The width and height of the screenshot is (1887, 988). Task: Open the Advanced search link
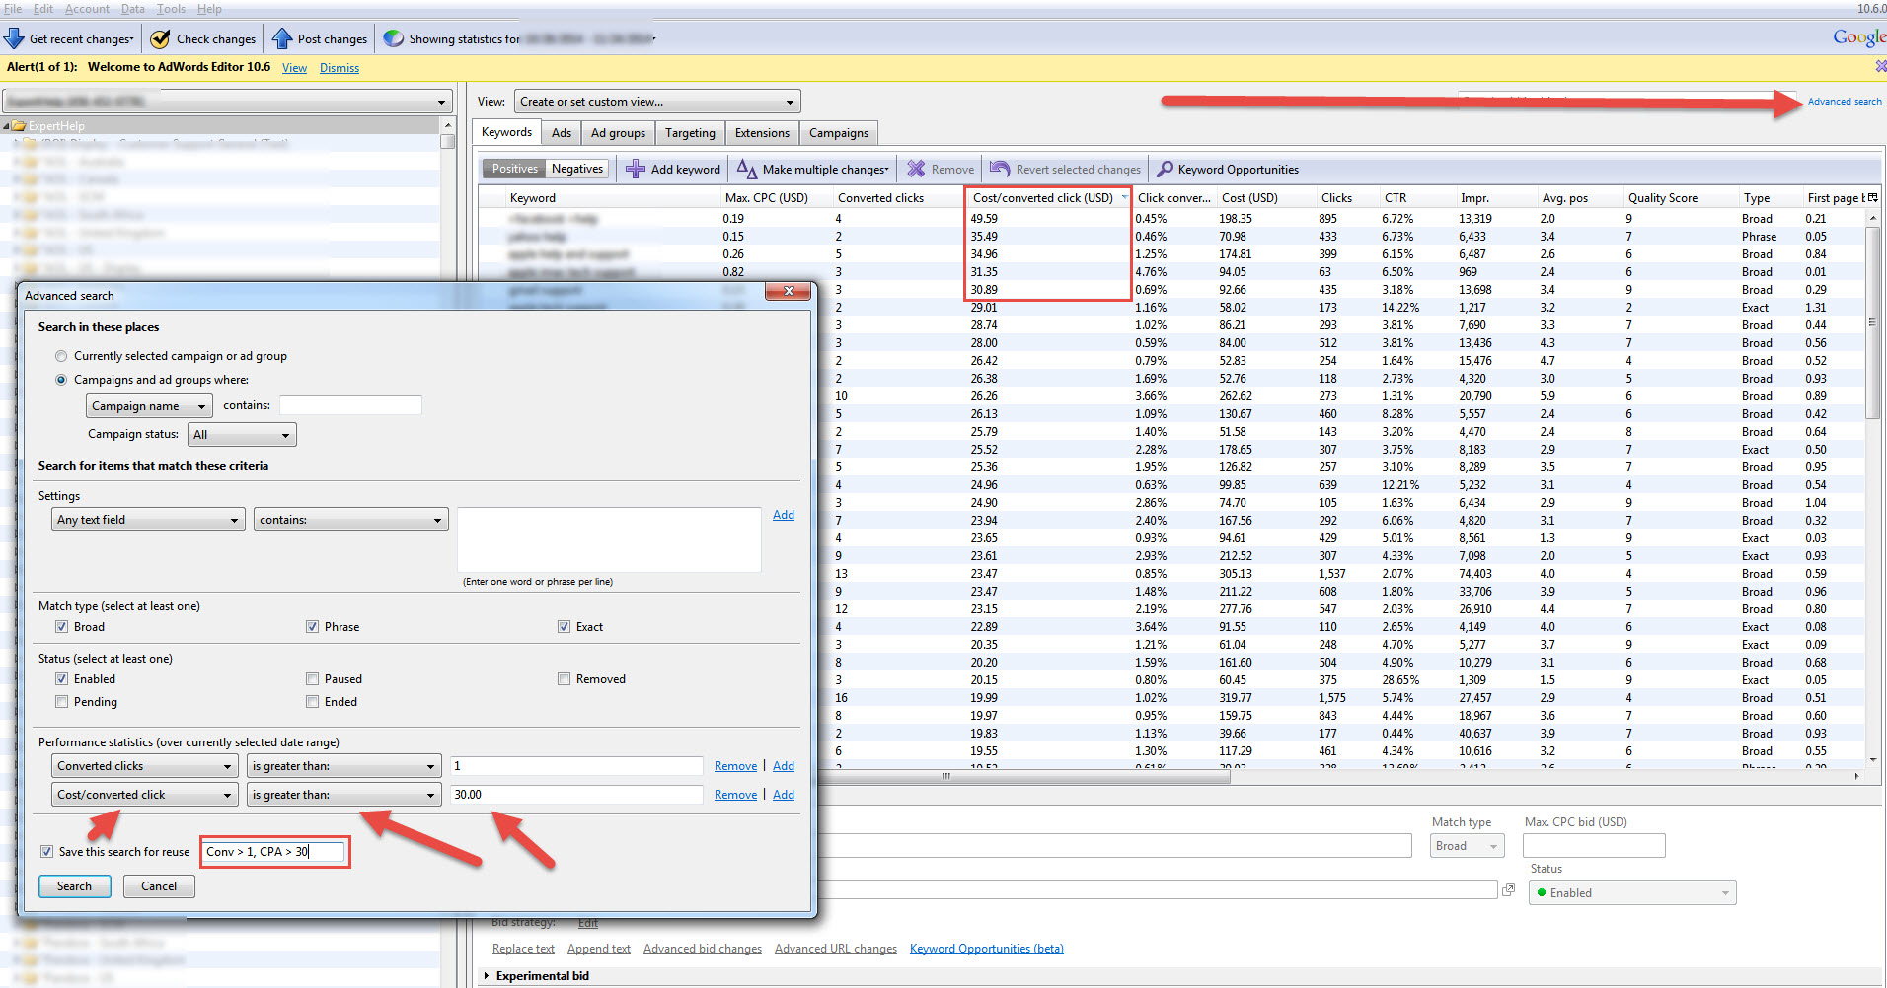tap(1844, 102)
